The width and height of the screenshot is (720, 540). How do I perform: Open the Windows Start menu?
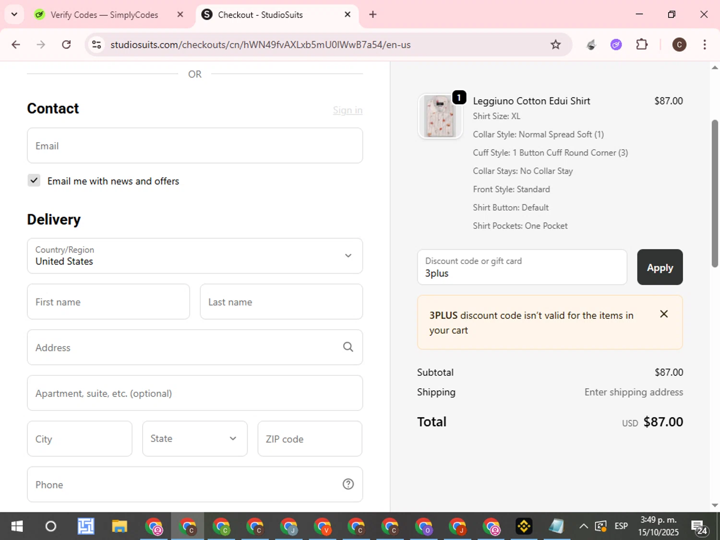(17, 527)
